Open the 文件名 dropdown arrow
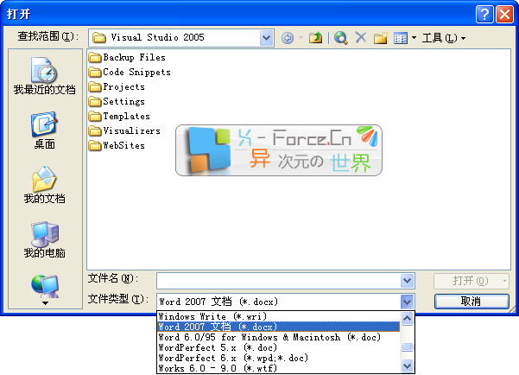Screen dimensions: 519x375 pyautogui.click(x=407, y=281)
